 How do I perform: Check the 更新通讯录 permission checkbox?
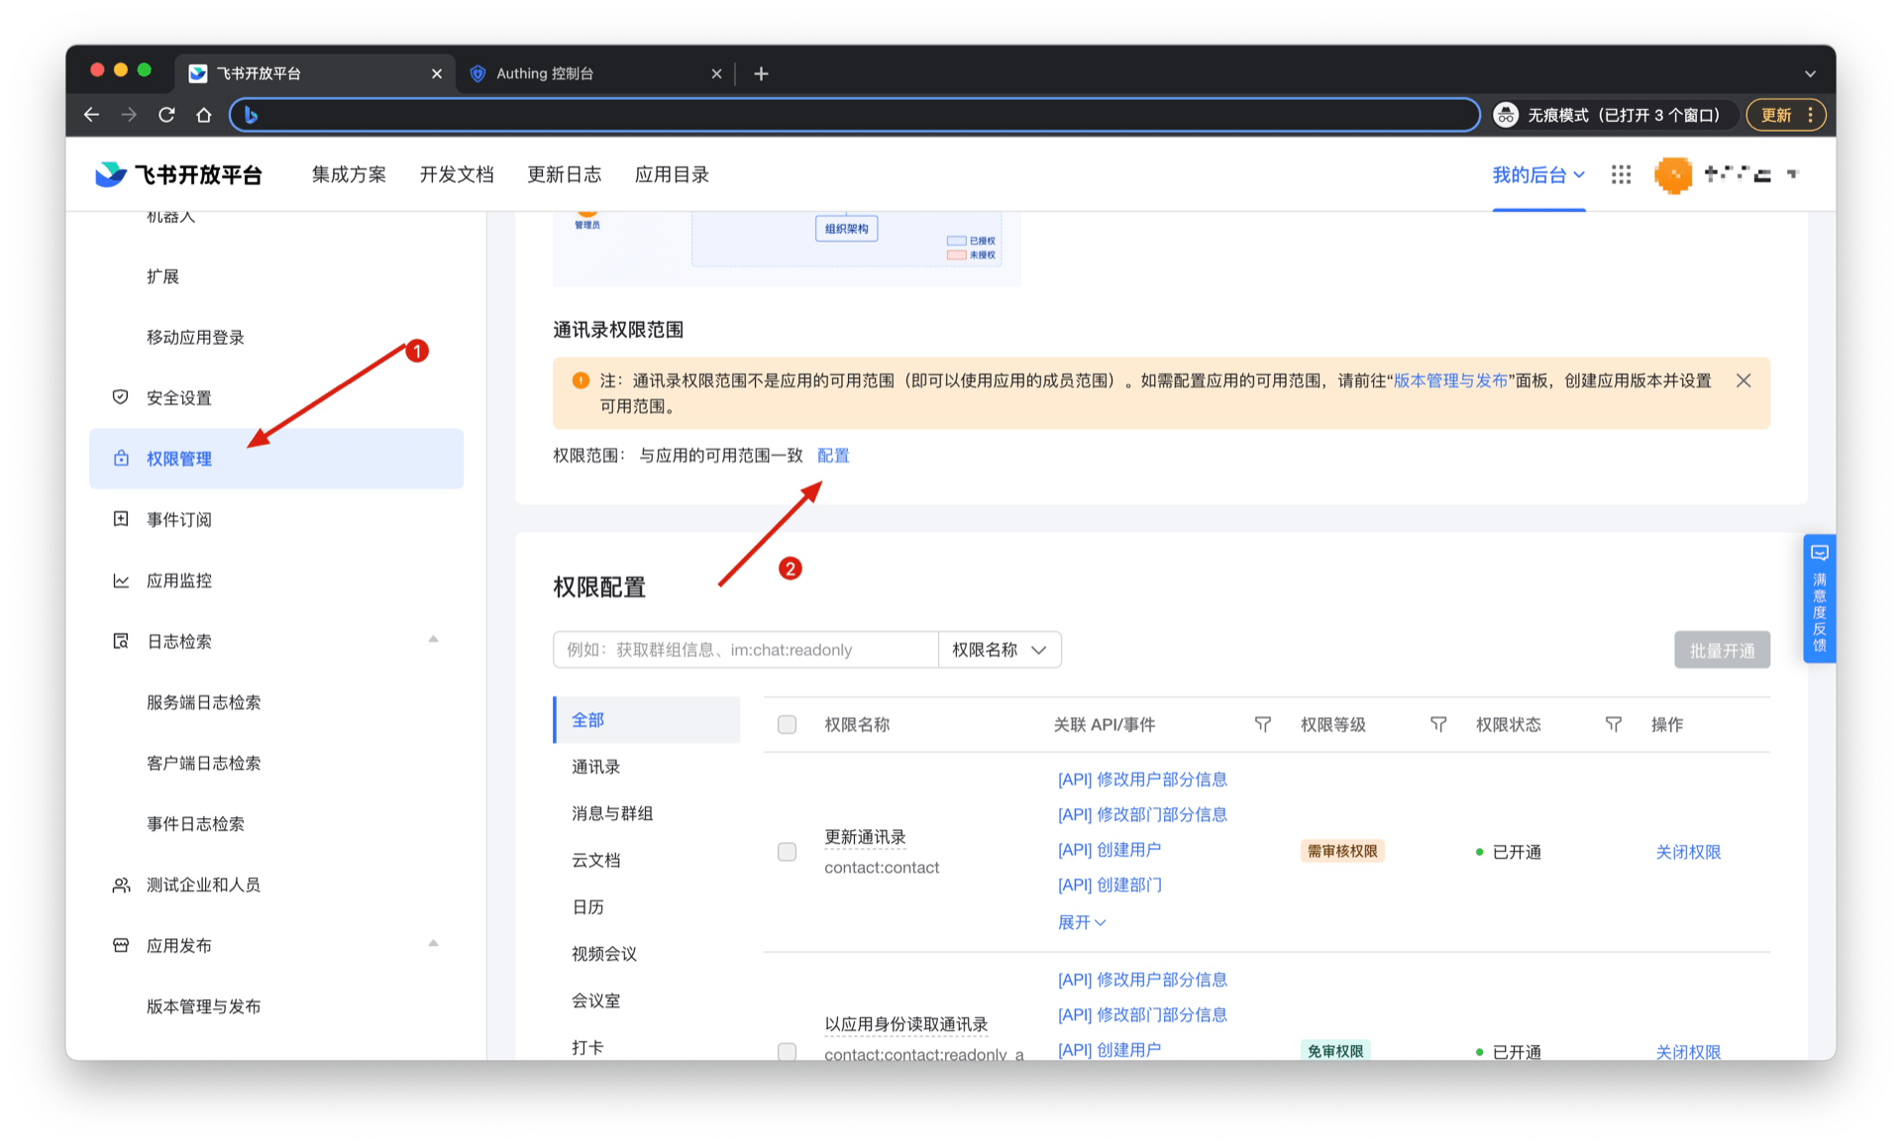(787, 852)
